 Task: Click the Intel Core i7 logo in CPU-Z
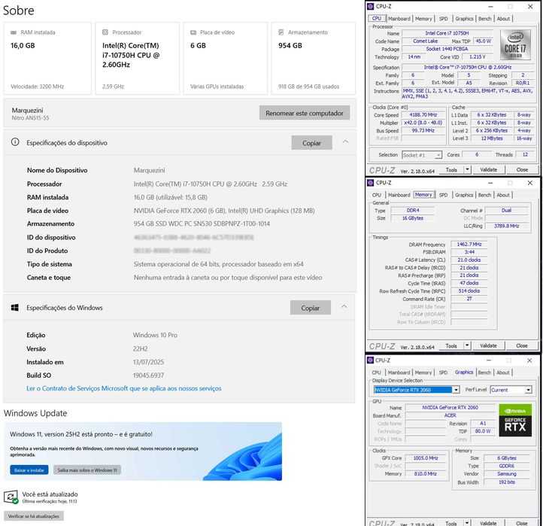tap(515, 44)
